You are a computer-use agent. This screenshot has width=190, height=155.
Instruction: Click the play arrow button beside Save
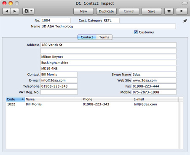pyautogui.click(x=182, y=11)
